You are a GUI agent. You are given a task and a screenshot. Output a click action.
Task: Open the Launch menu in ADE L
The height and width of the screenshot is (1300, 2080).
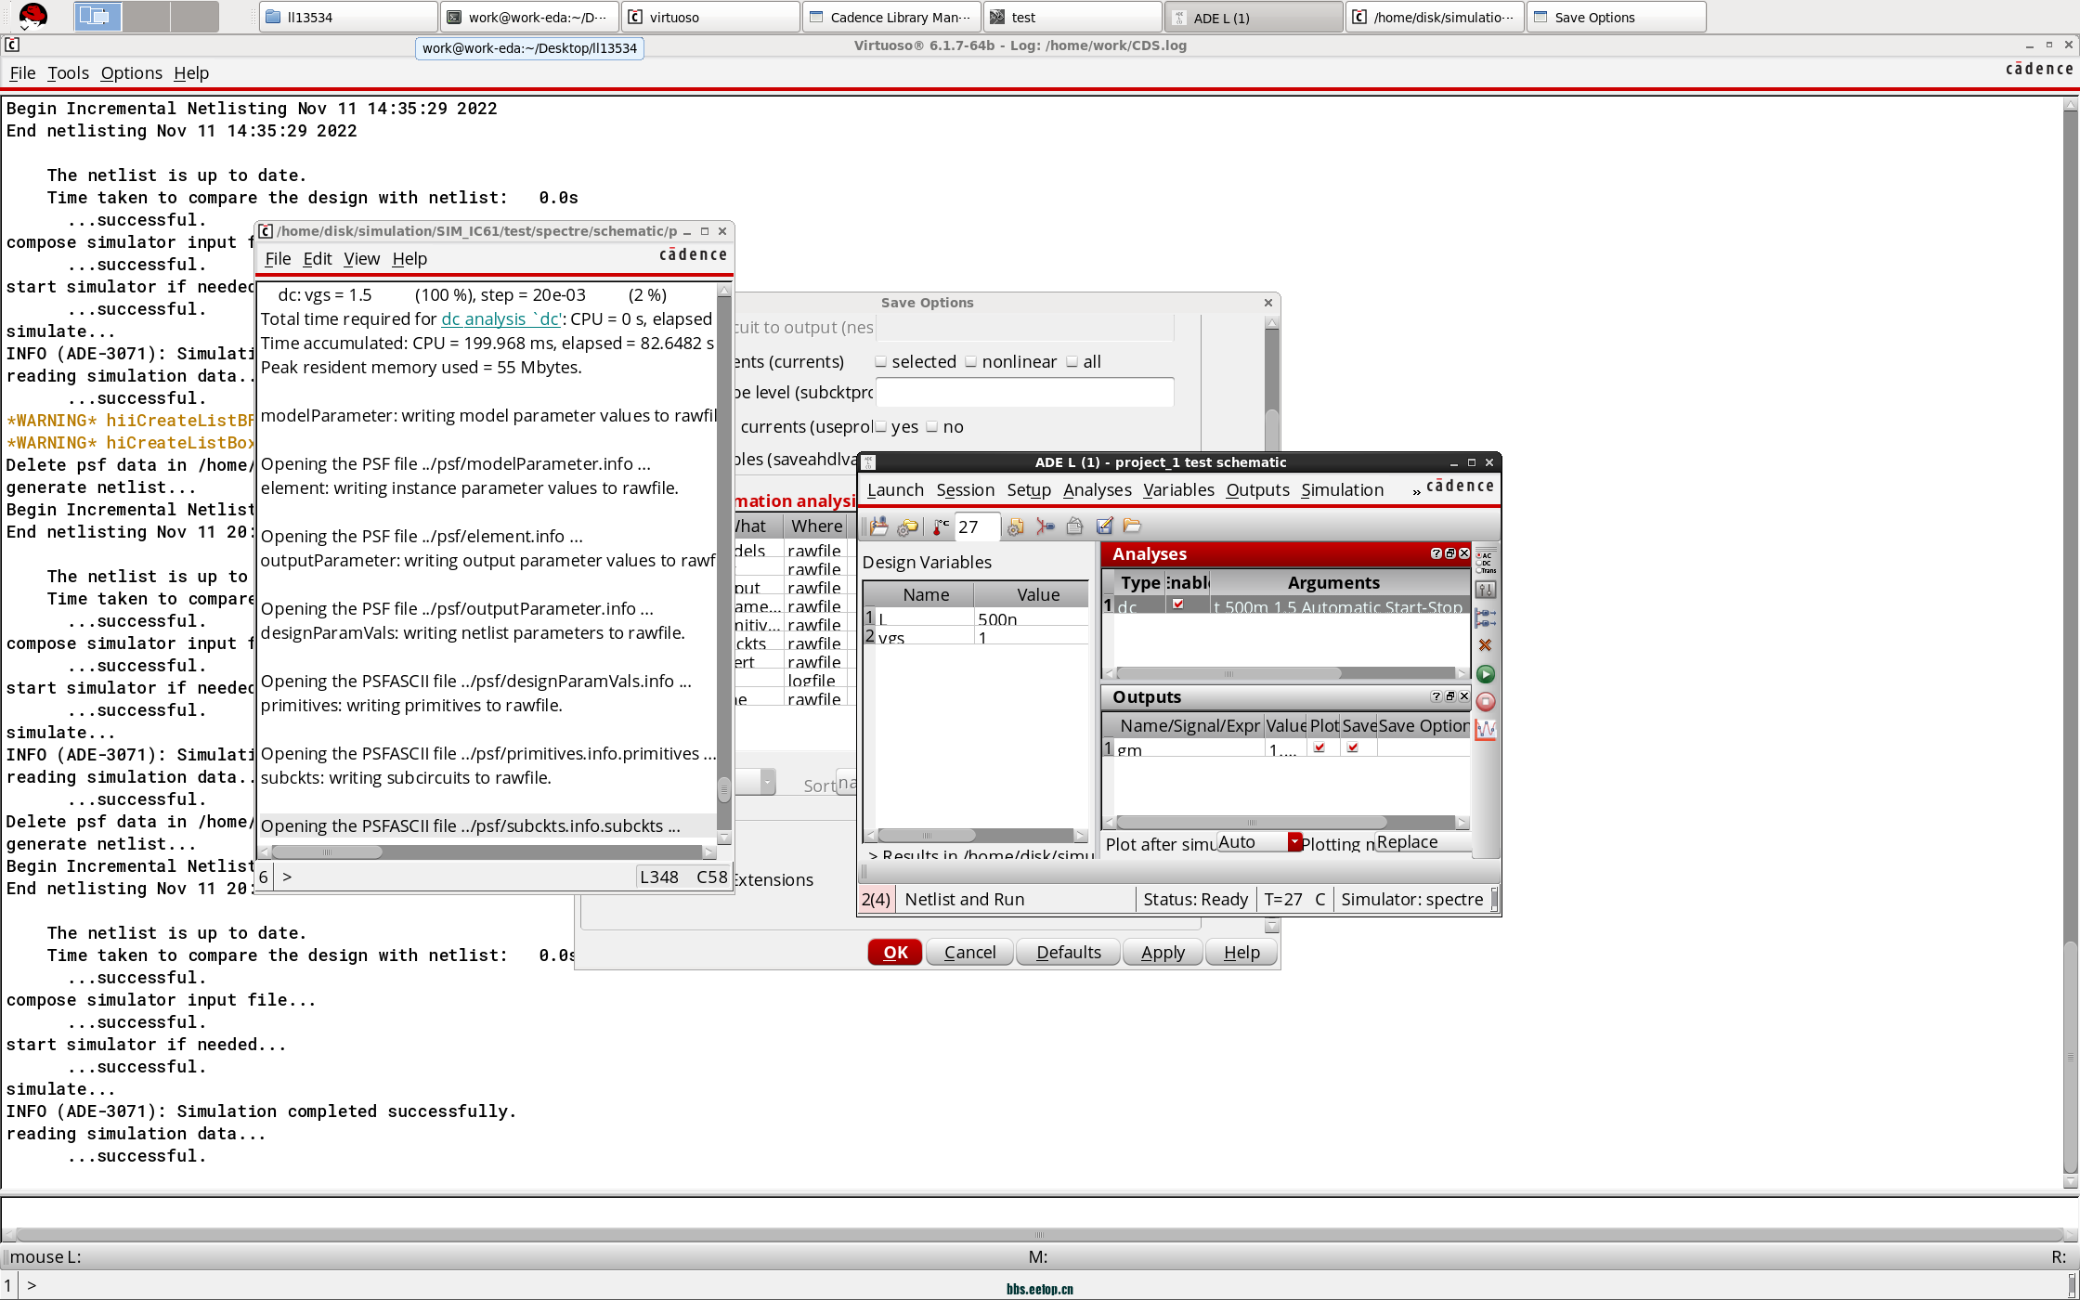click(x=895, y=490)
